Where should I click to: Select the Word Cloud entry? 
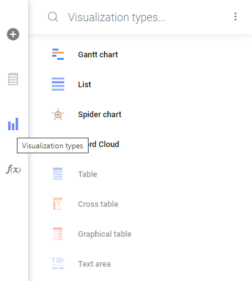click(103, 145)
